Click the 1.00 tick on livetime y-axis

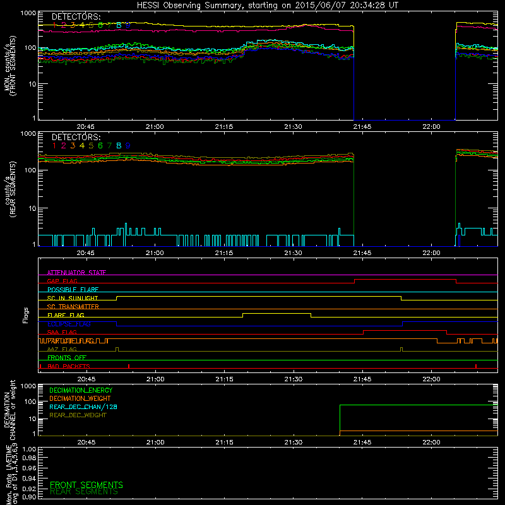(29, 449)
